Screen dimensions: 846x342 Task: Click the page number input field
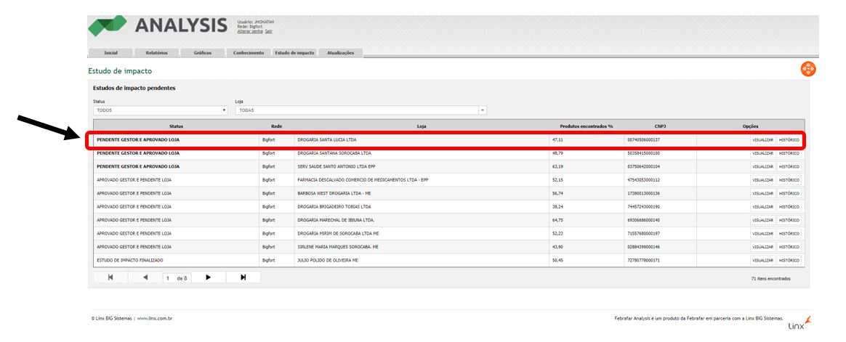(168, 278)
